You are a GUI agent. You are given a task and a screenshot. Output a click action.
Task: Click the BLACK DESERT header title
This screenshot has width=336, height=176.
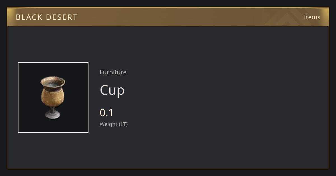tap(46, 17)
